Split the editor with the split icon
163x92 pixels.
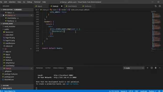point(160,6)
